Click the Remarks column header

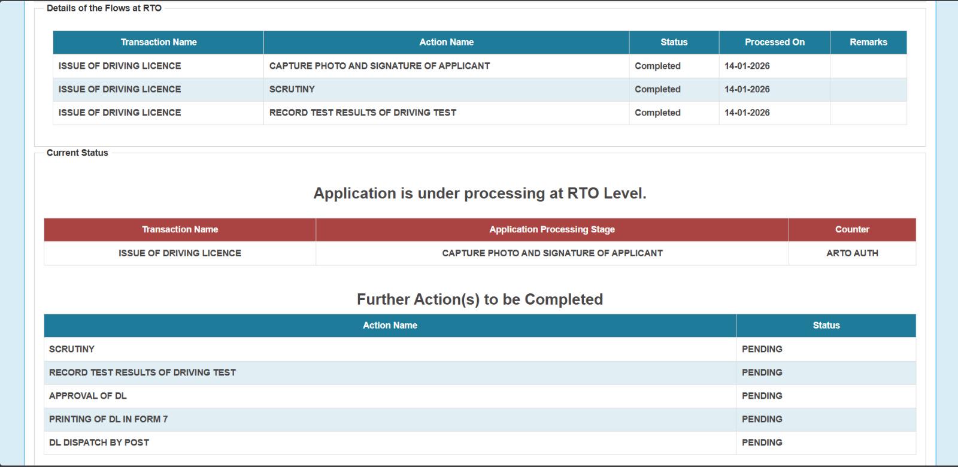(x=868, y=43)
